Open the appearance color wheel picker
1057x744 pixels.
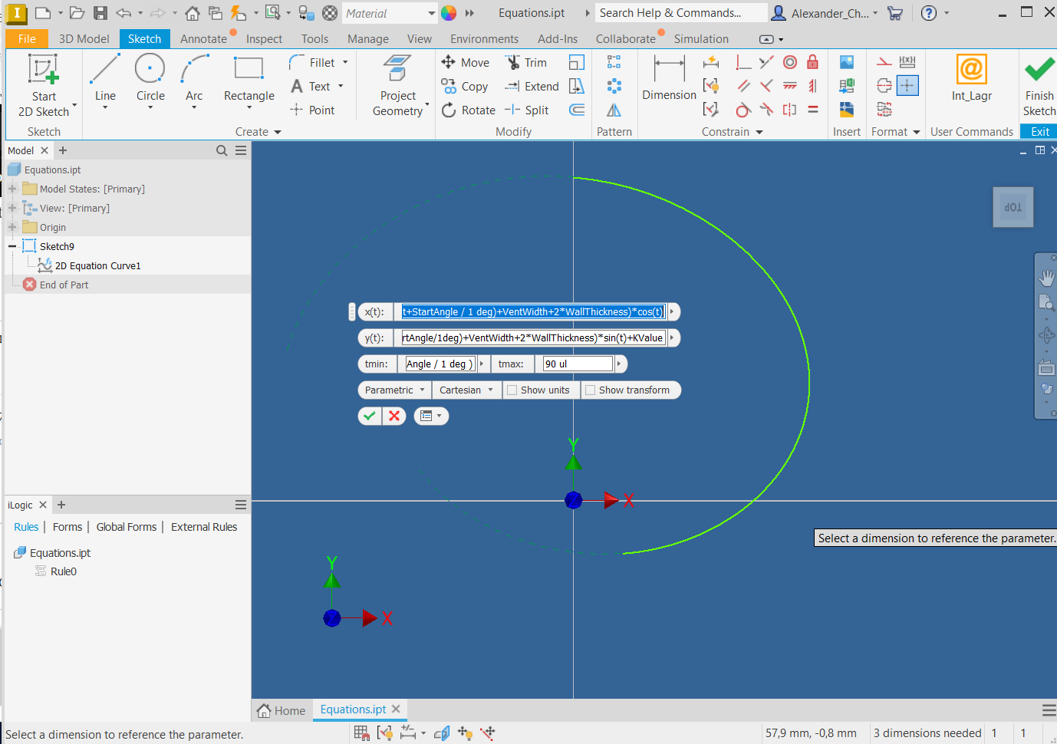[x=449, y=13]
